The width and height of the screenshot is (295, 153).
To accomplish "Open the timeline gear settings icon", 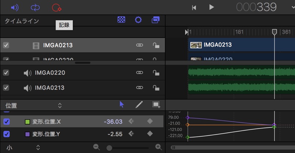I will (x=138, y=20).
